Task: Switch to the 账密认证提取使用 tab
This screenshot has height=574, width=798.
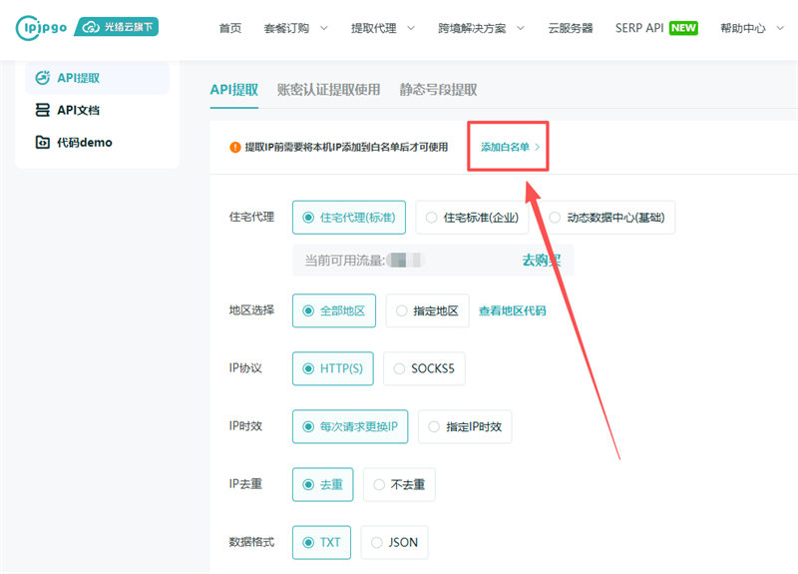Action: click(x=329, y=90)
